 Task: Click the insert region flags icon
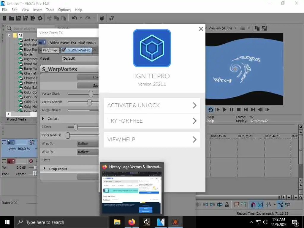pos(243,205)
